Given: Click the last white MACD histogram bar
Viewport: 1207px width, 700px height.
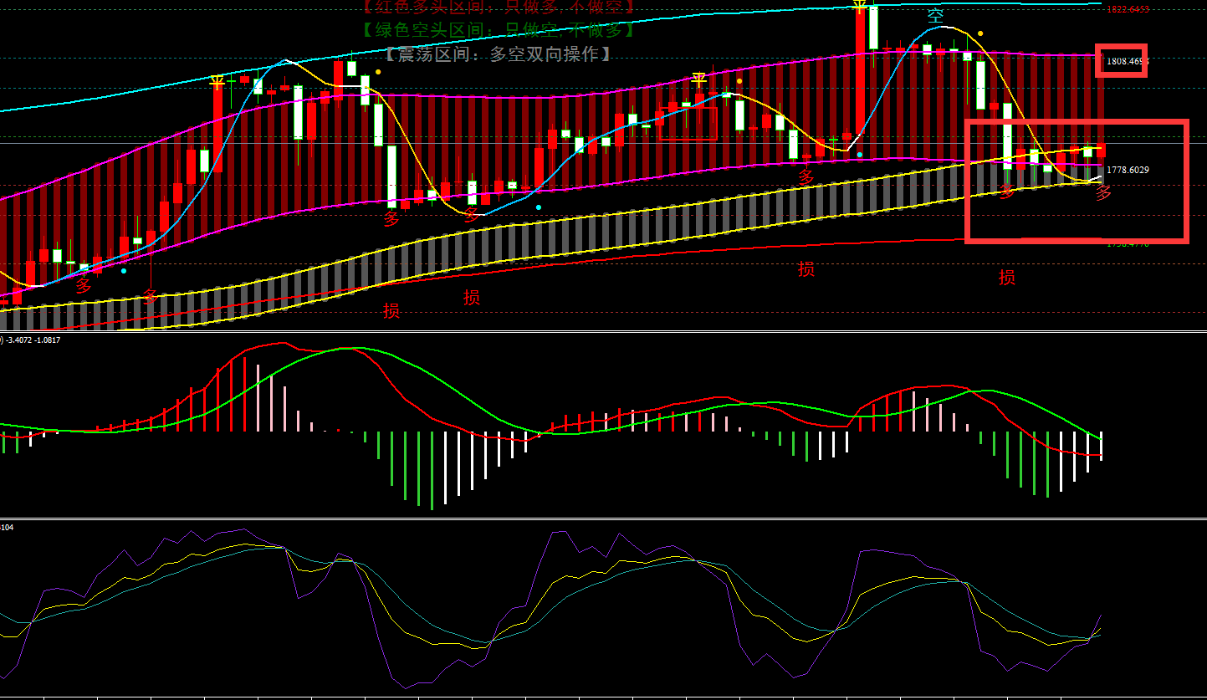Looking at the screenshot, I should pos(1101,446).
